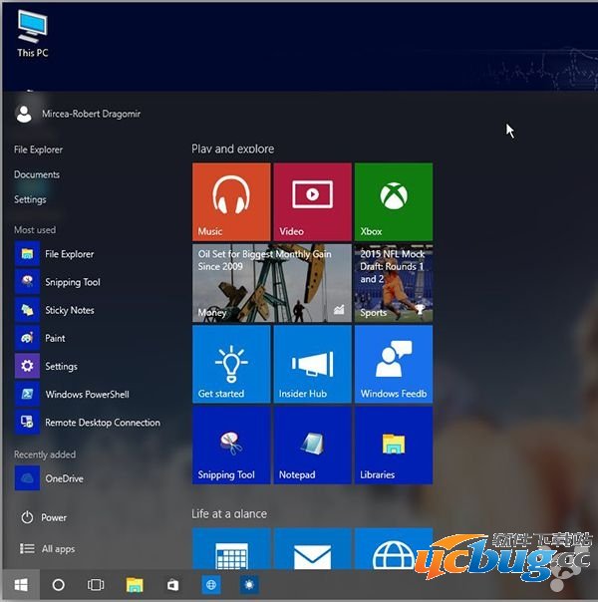Click the Play and explore group header
598x602 pixels.
[x=232, y=149]
